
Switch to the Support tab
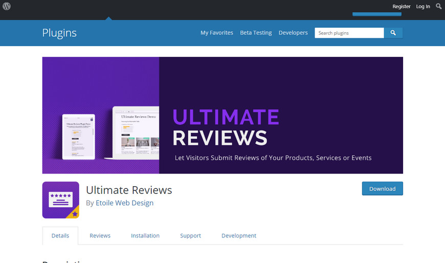(x=190, y=236)
